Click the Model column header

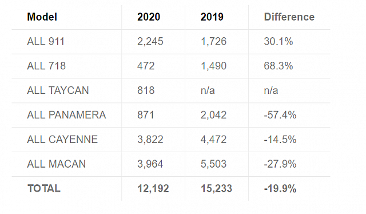pyautogui.click(x=42, y=17)
